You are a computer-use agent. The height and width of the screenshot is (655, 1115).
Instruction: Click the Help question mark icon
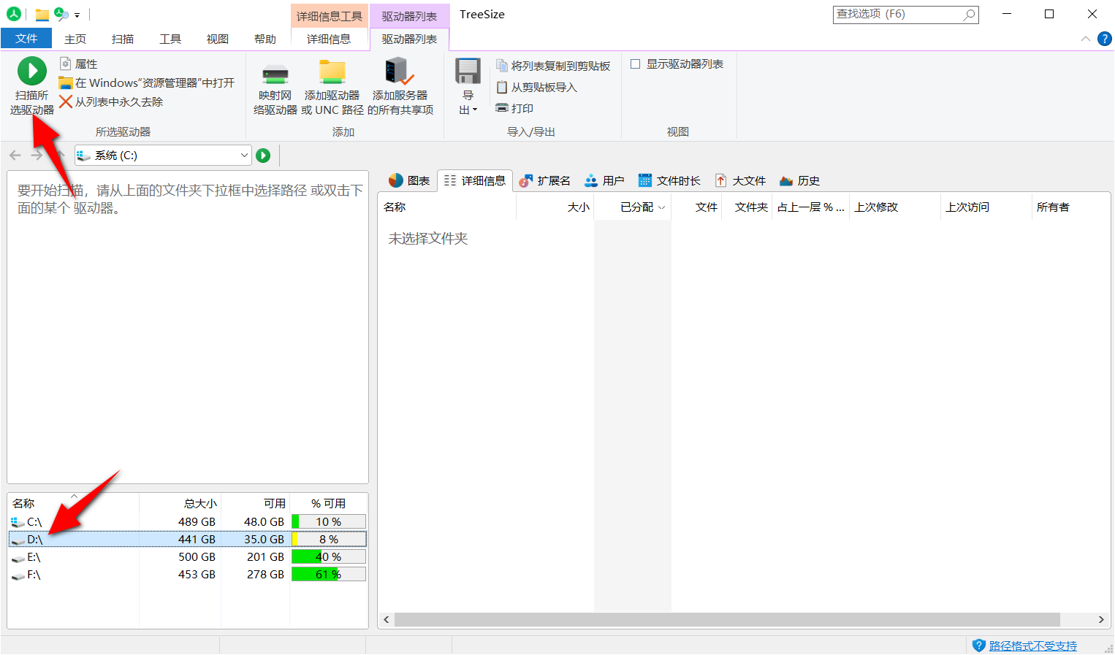(x=1105, y=39)
